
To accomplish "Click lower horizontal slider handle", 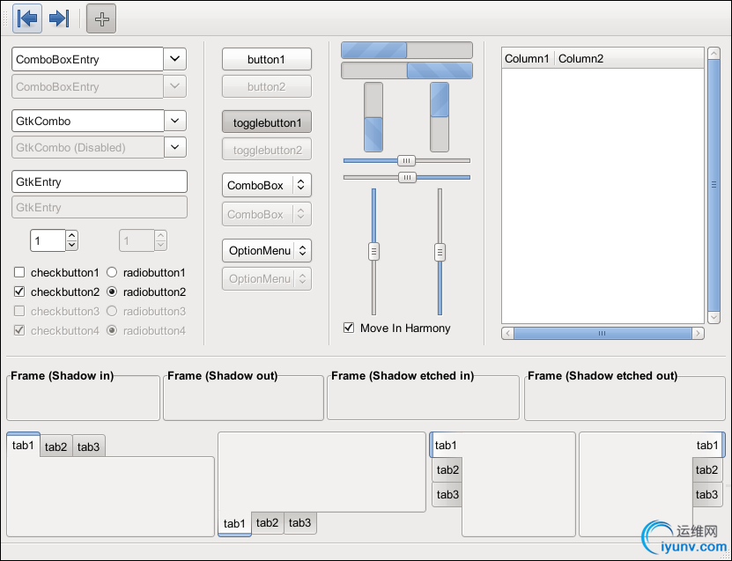I will [x=407, y=177].
